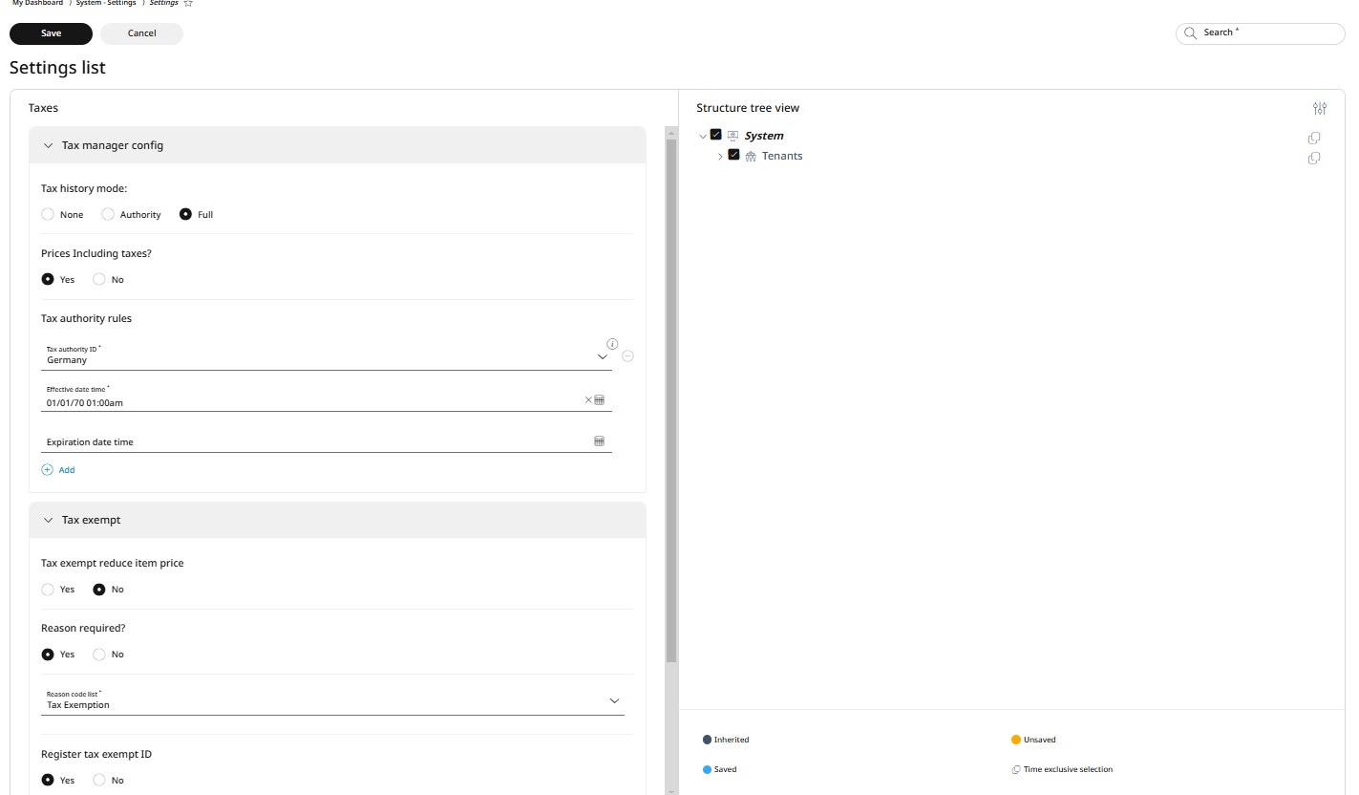Image resolution: width=1359 pixels, height=795 pixels.
Task: Click the Unsaved legend color dot
Action: tap(1016, 740)
